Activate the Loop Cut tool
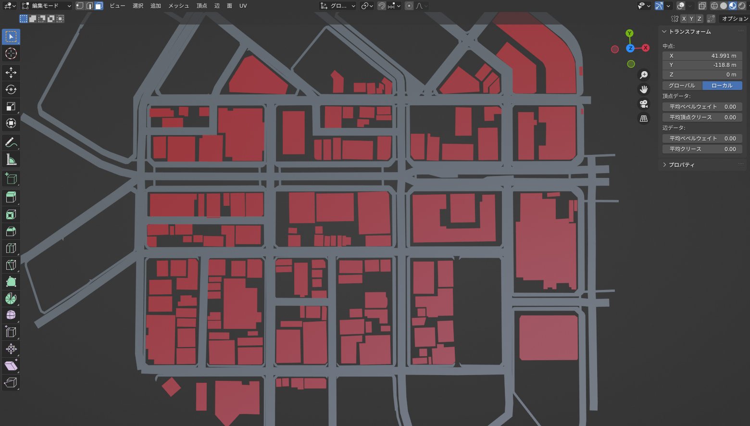Image resolution: width=750 pixels, height=426 pixels. pyautogui.click(x=11, y=248)
